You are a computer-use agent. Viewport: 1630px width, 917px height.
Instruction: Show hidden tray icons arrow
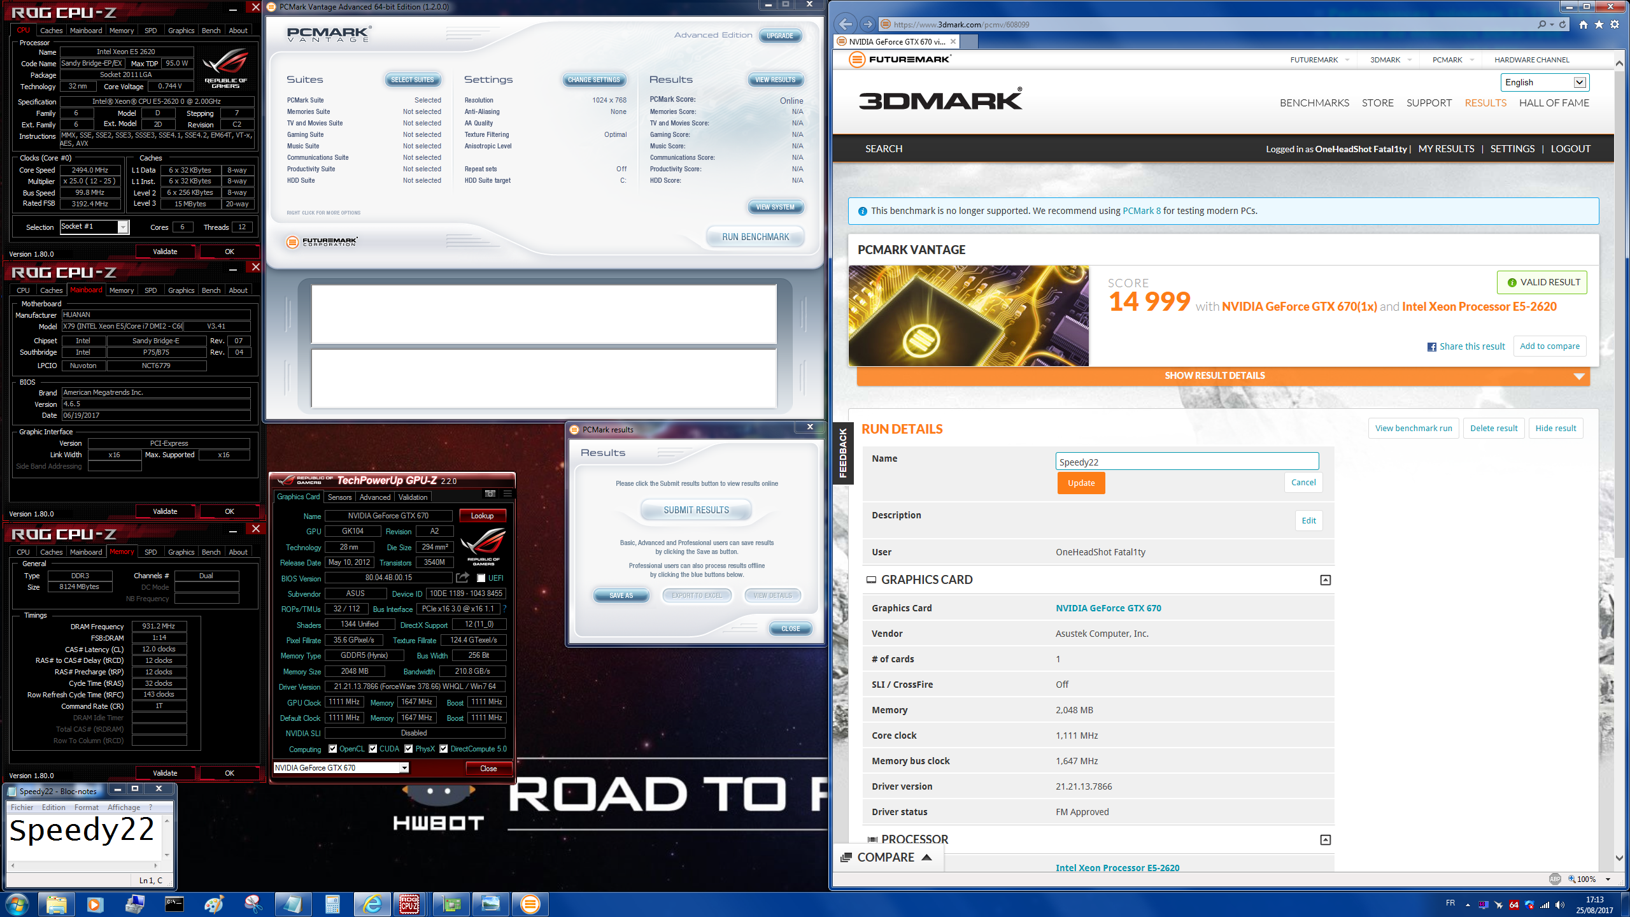pyautogui.click(x=1468, y=905)
